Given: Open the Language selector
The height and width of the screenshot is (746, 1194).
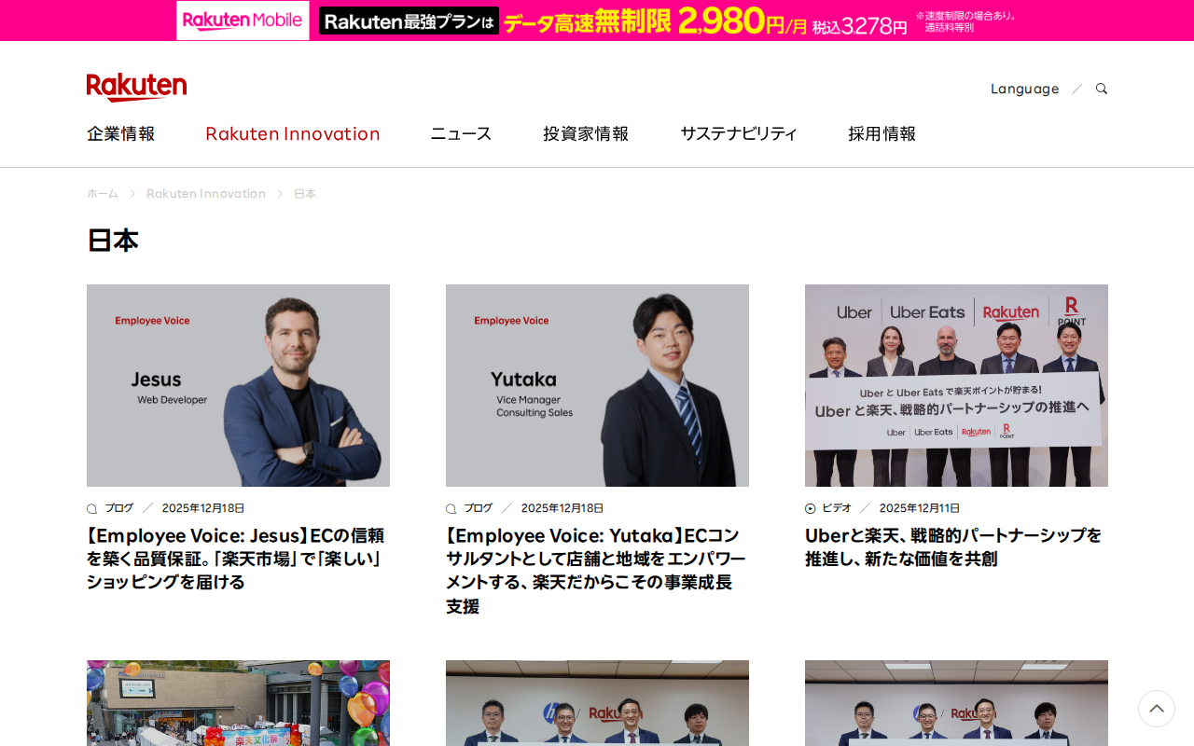Looking at the screenshot, I should (1024, 89).
